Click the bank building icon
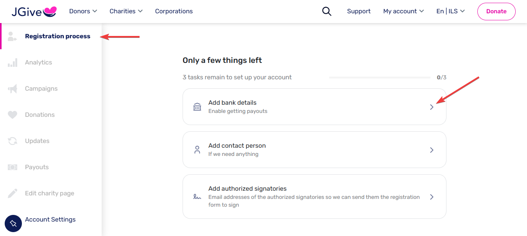Viewport: 527px width, 236px height. point(197,107)
